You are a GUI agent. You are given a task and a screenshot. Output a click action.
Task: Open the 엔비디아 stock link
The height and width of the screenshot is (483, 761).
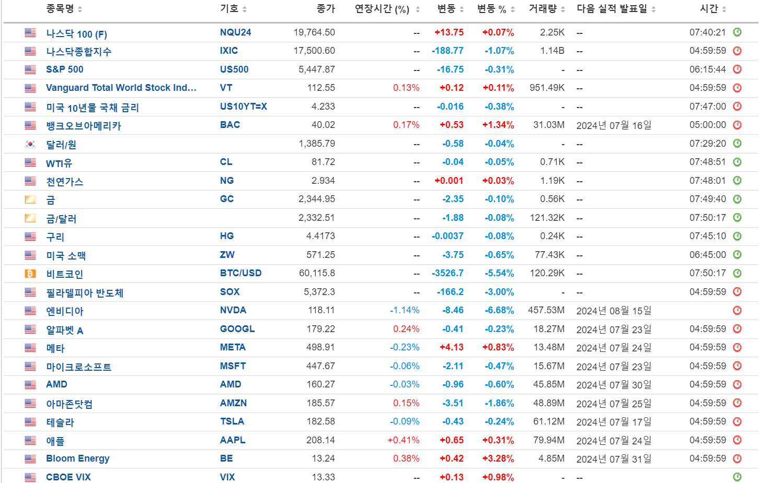pyautogui.click(x=65, y=311)
